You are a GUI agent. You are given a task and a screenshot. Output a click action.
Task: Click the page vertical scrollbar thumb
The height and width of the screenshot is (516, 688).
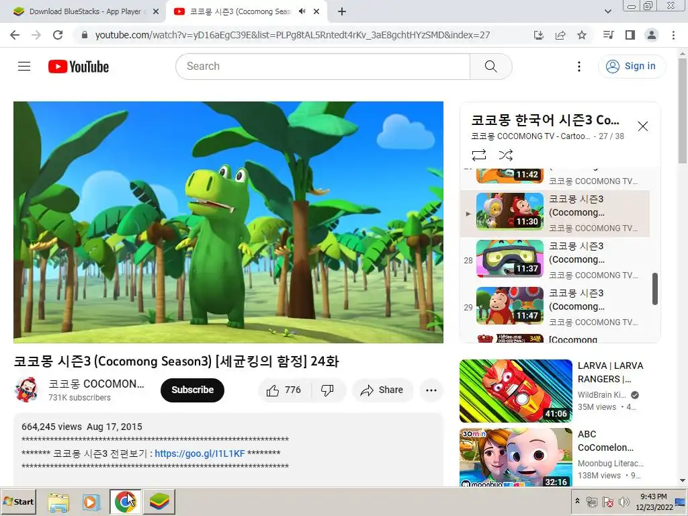(683, 110)
